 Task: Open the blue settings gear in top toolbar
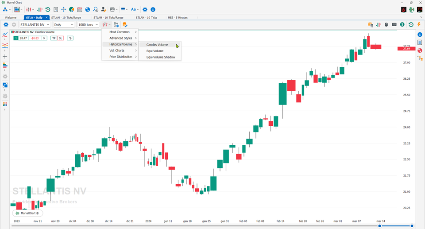tap(145, 9)
